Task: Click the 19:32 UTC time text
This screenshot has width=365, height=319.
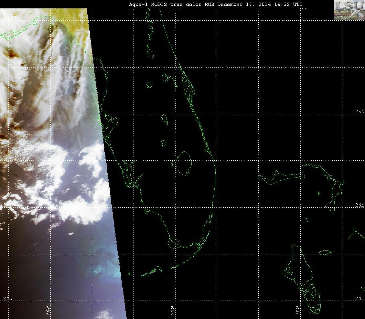Action: click(288, 4)
